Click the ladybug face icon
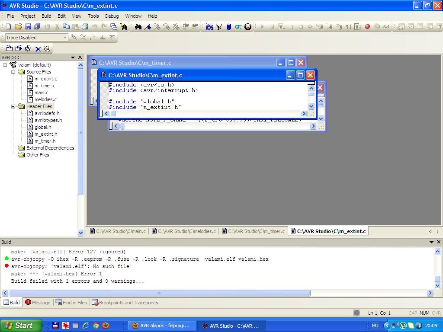 [248, 26]
